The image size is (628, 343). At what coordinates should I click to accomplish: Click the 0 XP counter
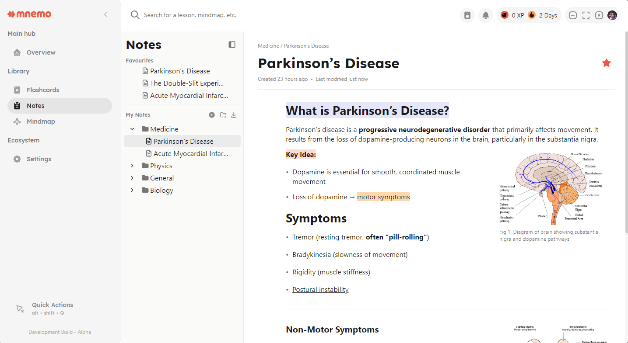click(518, 15)
